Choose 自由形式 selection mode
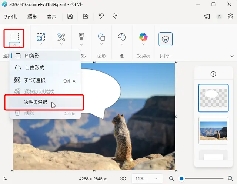 point(34,68)
